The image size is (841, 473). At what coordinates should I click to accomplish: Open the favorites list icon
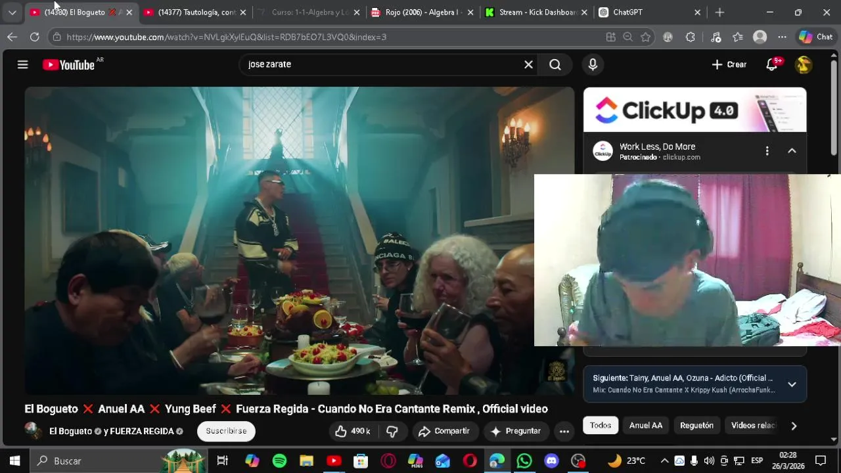pos(738,37)
